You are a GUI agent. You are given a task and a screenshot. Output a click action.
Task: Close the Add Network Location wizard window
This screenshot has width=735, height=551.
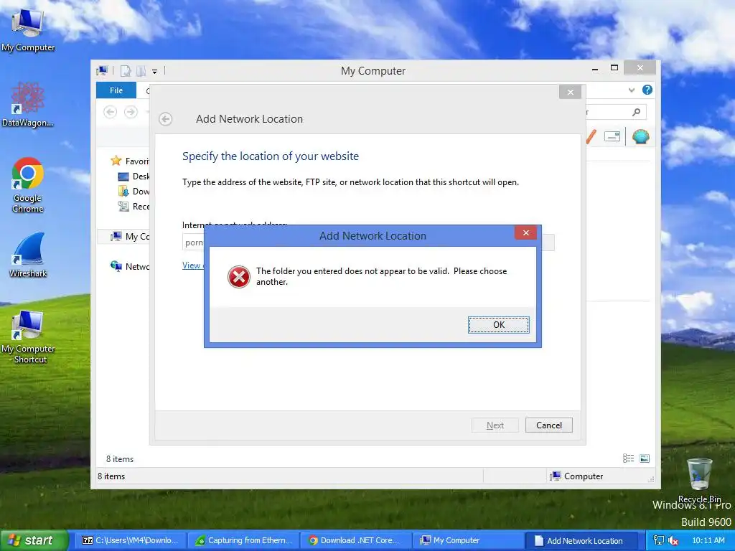click(x=570, y=92)
